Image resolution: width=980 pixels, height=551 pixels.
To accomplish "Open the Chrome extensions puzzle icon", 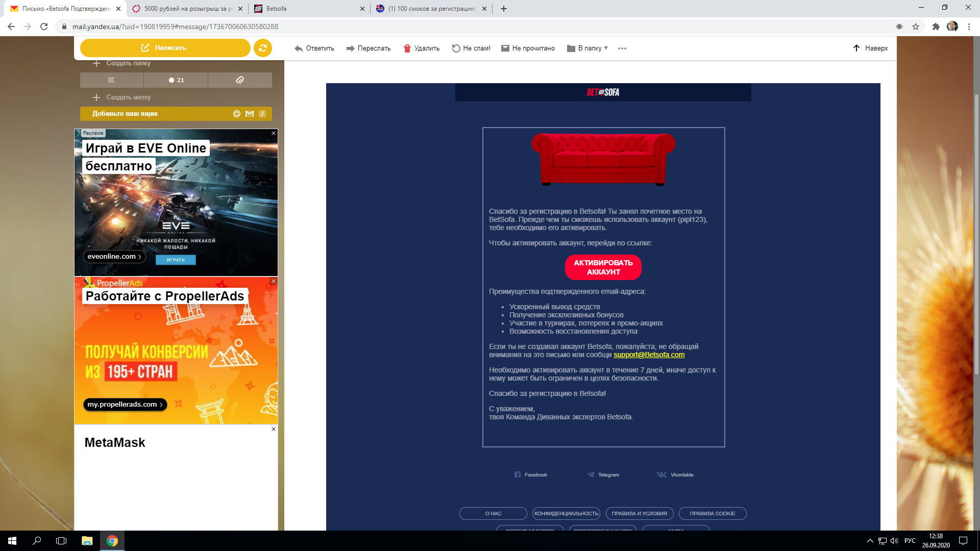I will tap(936, 27).
